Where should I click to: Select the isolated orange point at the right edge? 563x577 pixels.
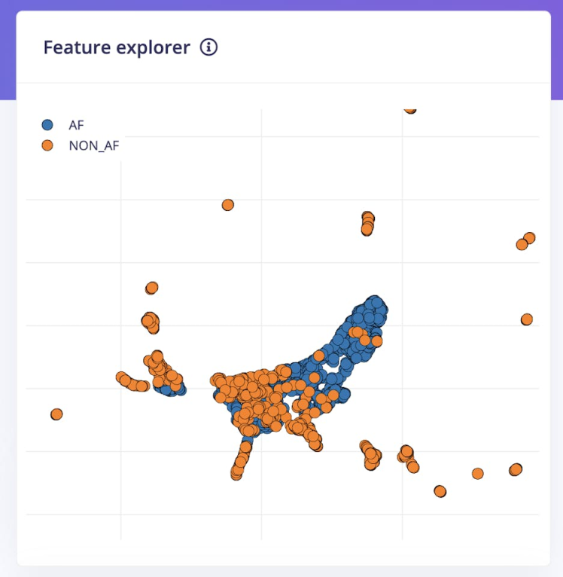click(527, 319)
